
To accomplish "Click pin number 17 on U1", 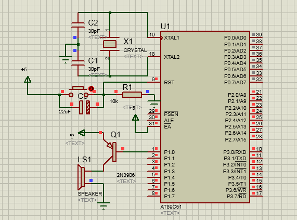I will (x=259, y=193).
